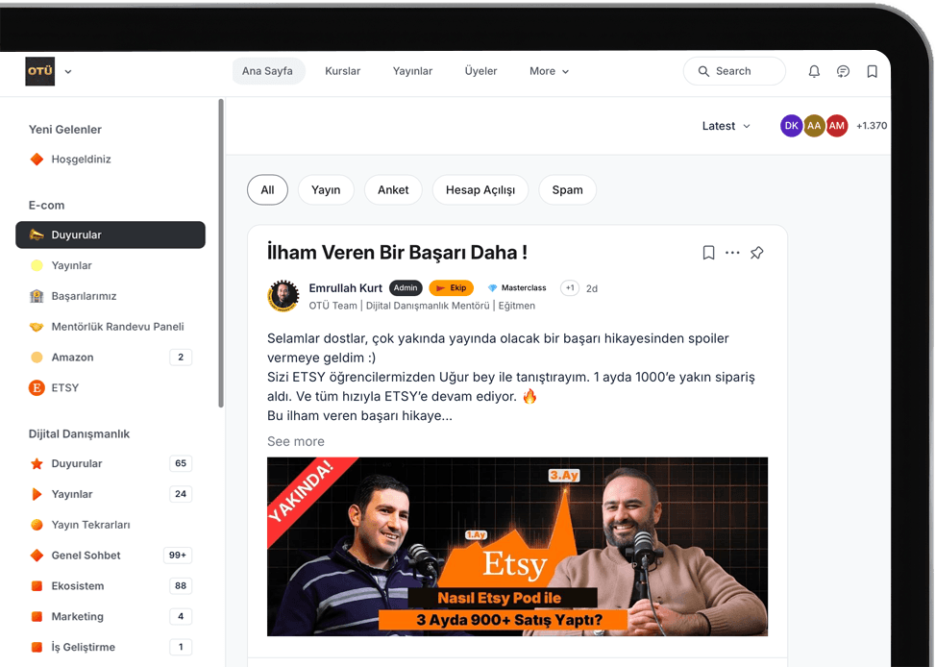Open the messages chat bubble icon
935x667 pixels.
(843, 71)
